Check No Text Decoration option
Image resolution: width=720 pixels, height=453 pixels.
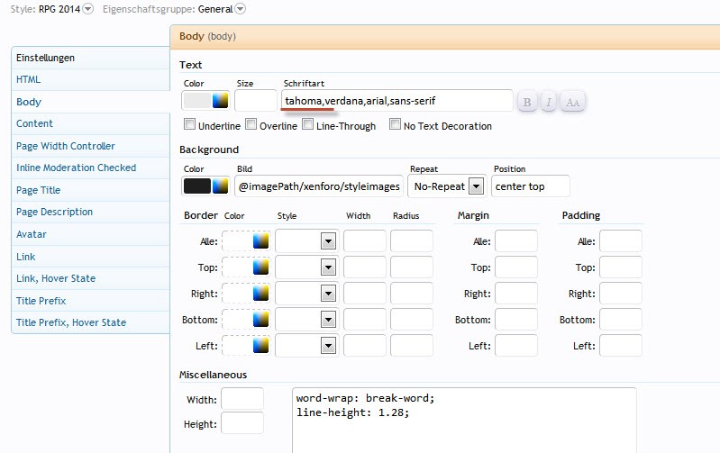[395, 124]
